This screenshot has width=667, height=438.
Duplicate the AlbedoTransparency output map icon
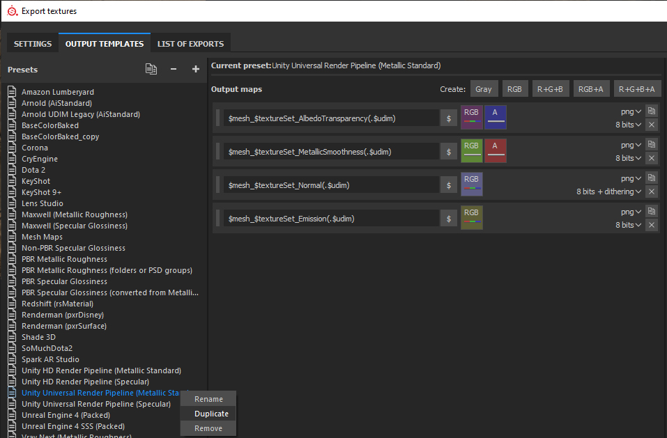click(651, 111)
